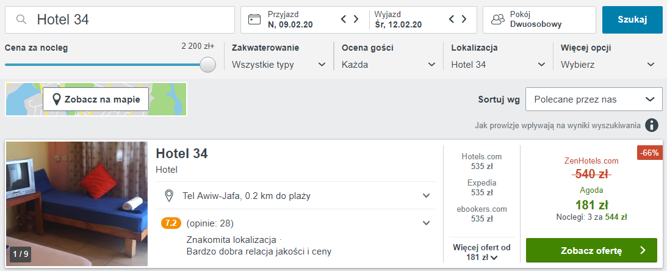
Task: Open the Więcej opcji dropdown
Action: (x=608, y=64)
